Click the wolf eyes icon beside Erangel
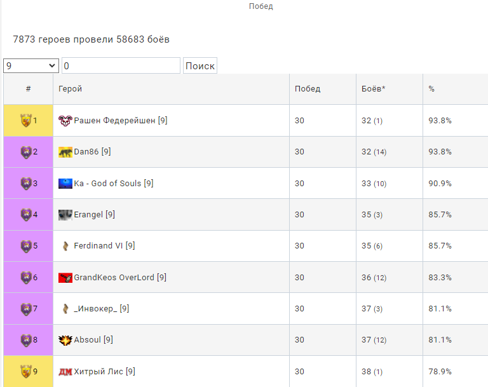Image resolution: width=488 pixels, height=387 pixels. tap(65, 215)
